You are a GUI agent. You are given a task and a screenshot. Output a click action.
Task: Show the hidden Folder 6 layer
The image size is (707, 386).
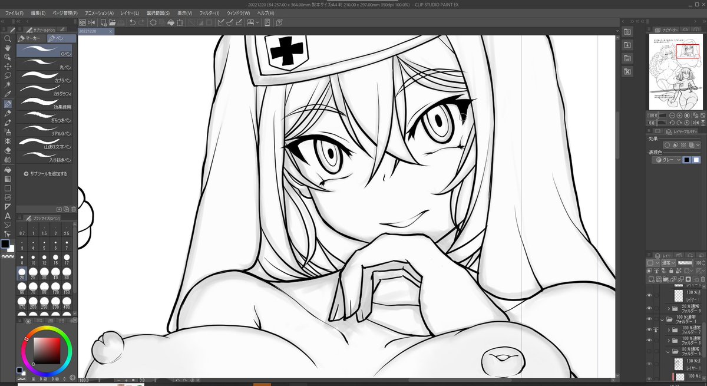(x=650, y=352)
